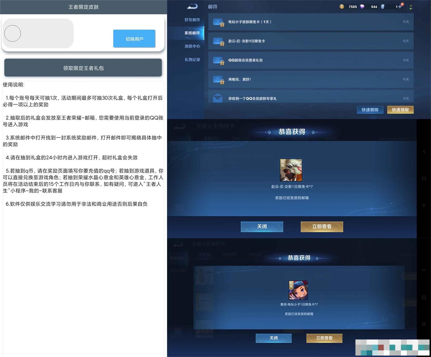Click the 切换用户 button
431x357 pixels.
tap(134, 39)
